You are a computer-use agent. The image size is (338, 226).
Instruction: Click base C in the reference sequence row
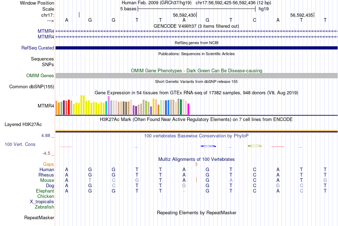[x=255, y=20]
